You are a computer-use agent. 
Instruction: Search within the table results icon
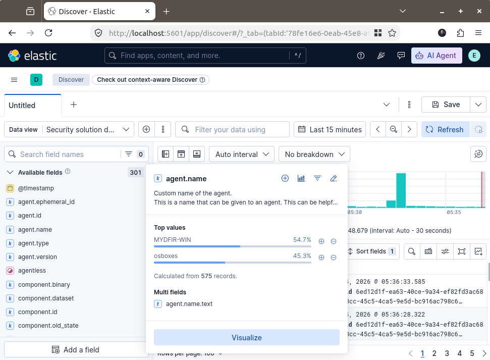tap(412, 251)
